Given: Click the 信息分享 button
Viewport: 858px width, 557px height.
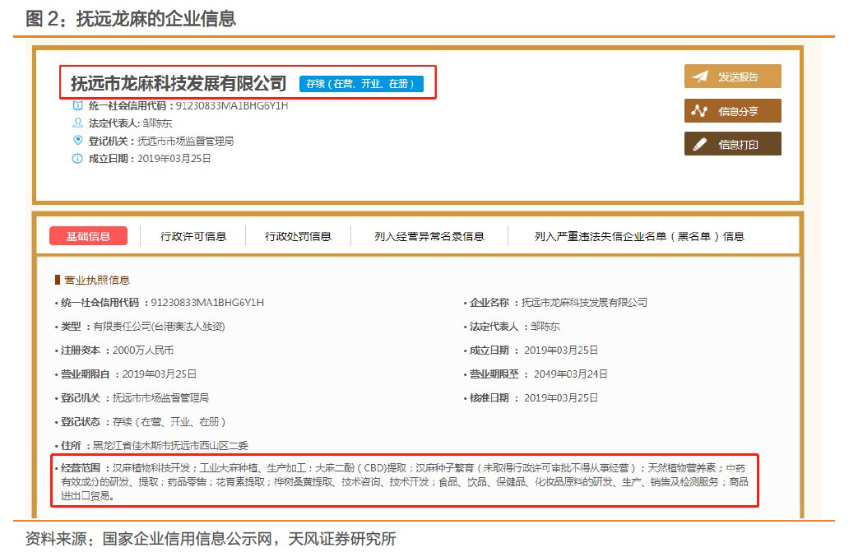Looking at the screenshot, I should tap(732, 111).
